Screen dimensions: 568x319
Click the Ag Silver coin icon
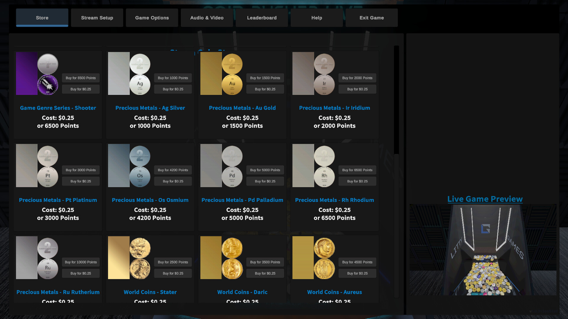(x=140, y=84)
